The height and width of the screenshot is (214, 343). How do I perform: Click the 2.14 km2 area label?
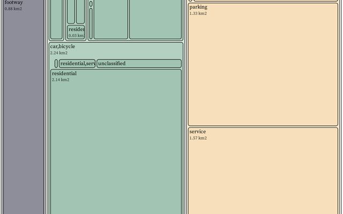click(x=61, y=80)
